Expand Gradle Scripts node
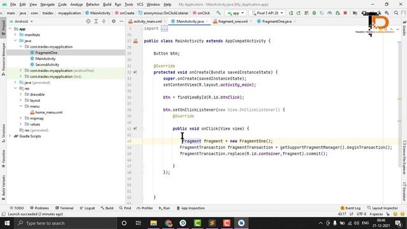This screenshot has width=407, height=229. click(x=10, y=136)
